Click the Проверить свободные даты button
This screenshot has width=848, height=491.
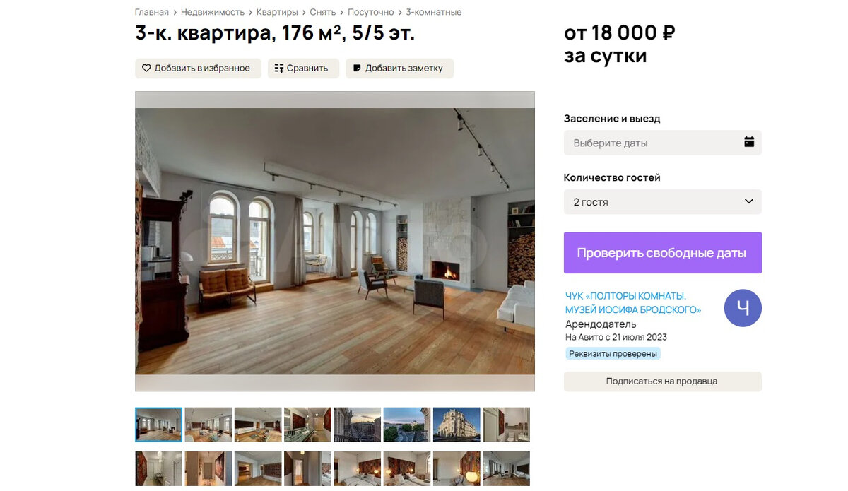coord(663,253)
